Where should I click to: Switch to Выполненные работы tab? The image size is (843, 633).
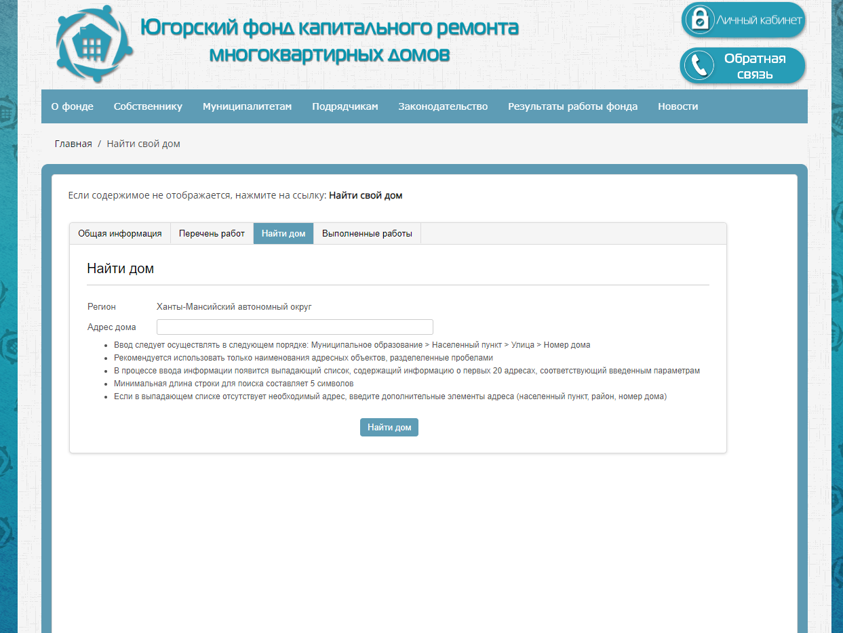pos(367,233)
